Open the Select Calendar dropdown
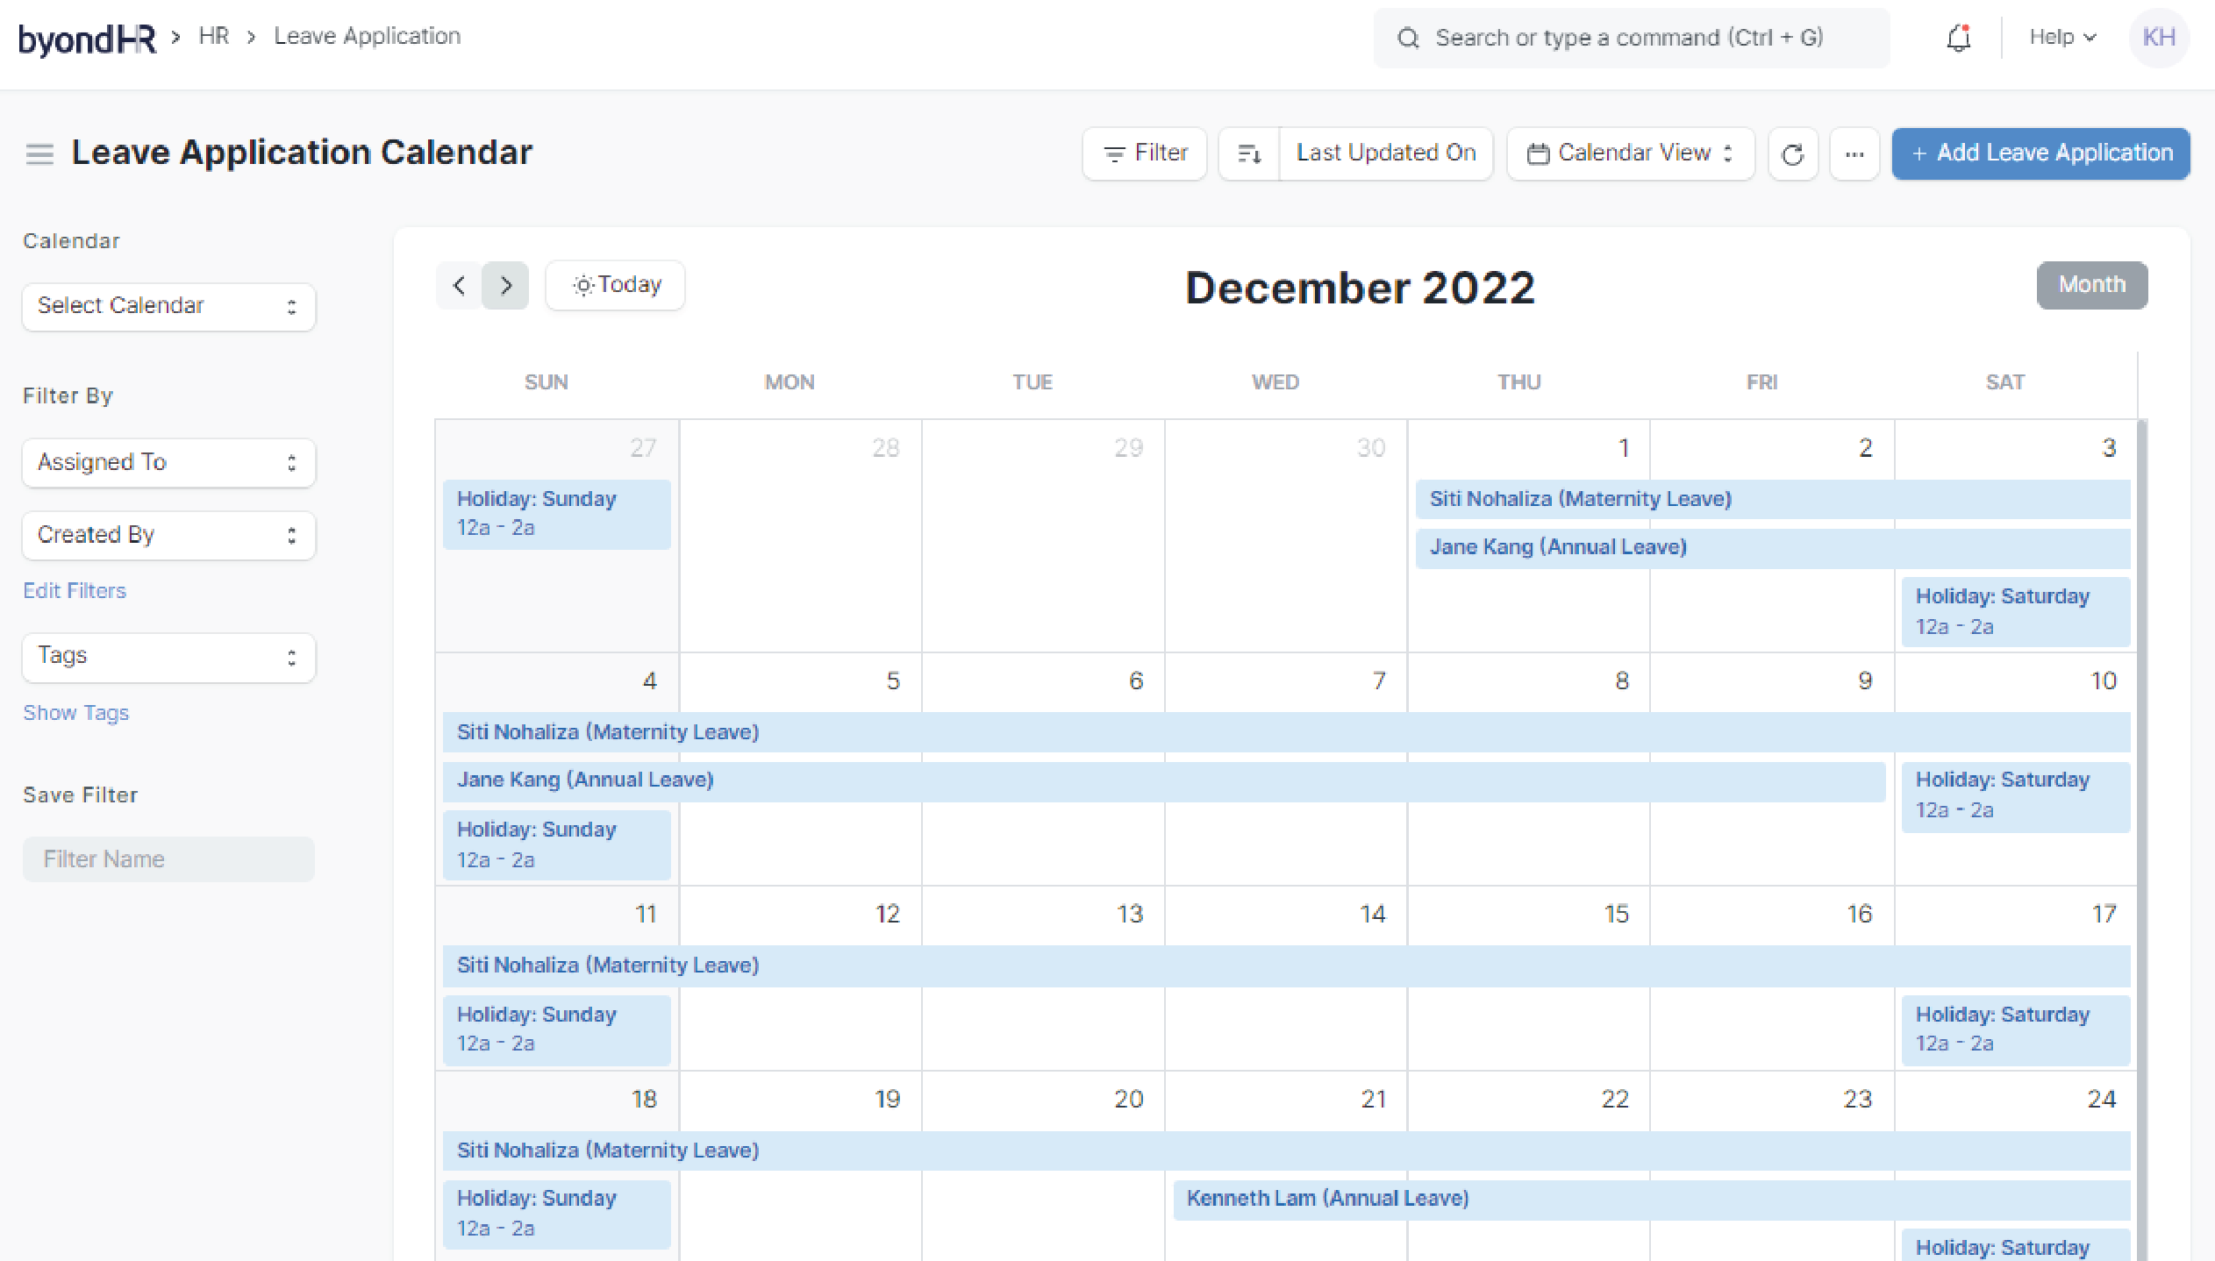The height and width of the screenshot is (1261, 2215). [x=168, y=304]
